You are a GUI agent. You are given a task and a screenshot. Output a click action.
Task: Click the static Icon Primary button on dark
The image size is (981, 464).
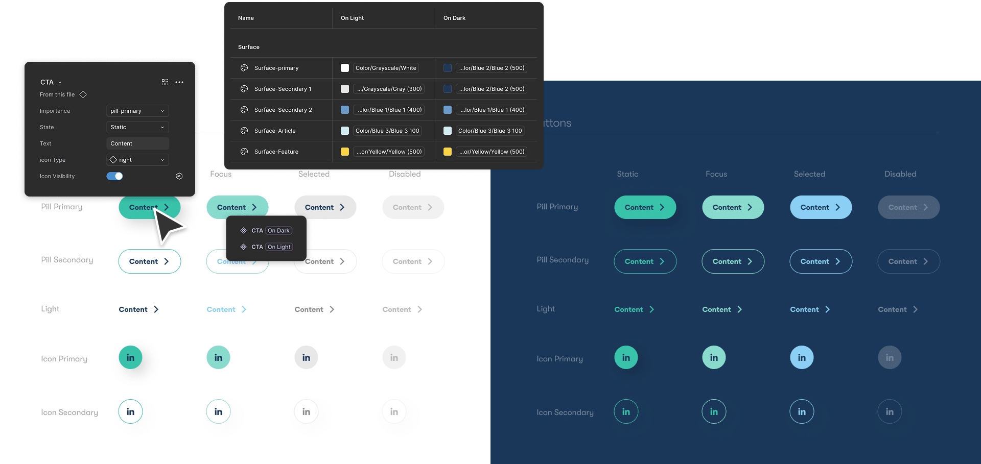tap(626, 357)
